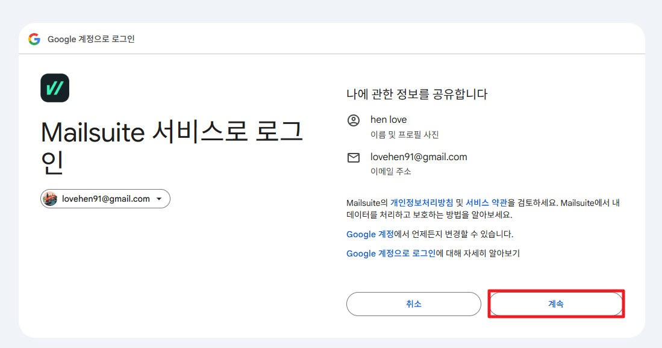Image resolution: width=662 pixels, height=348 pixels.
Task: Open the Google 계정 link
Action: coord(370,234)
